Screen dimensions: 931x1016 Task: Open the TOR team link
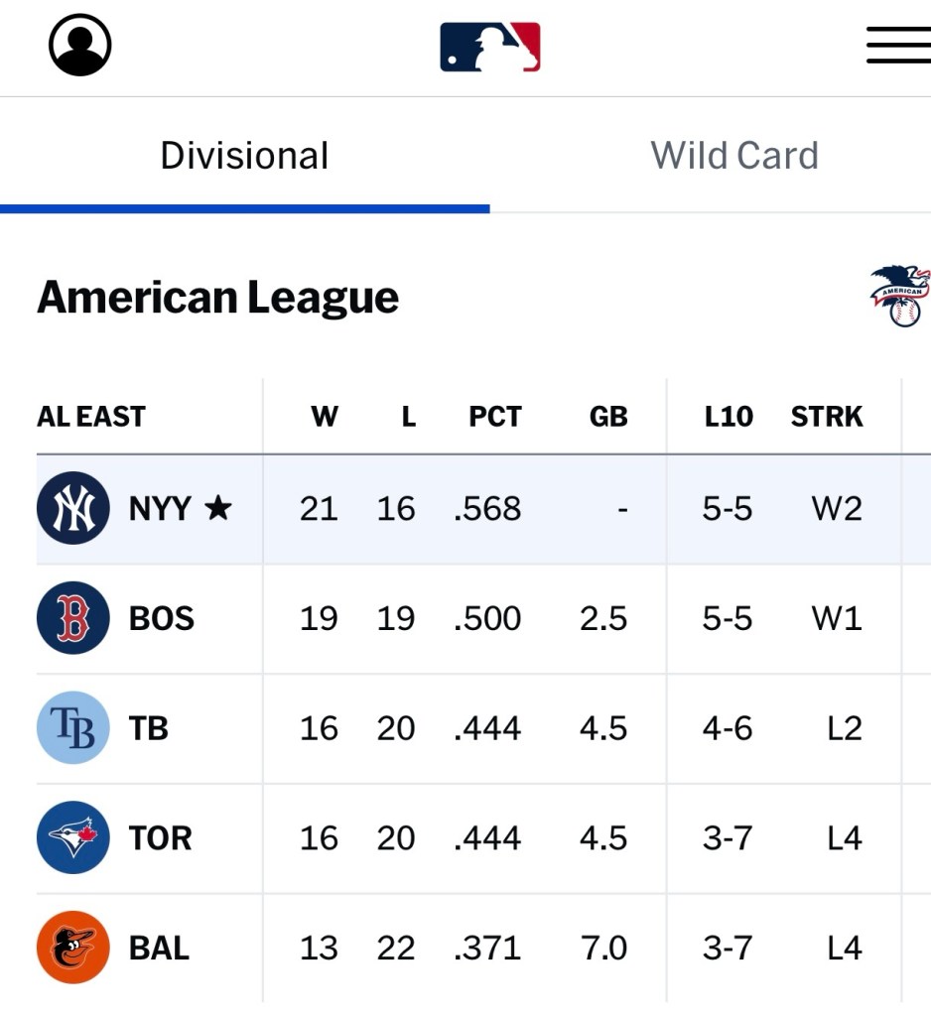point(160,838)
